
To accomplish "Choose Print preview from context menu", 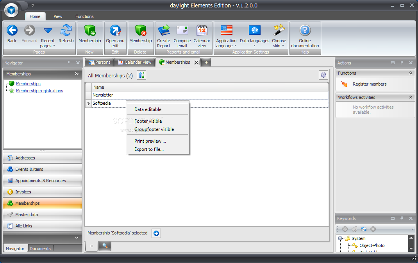I will tap(157, 141).
